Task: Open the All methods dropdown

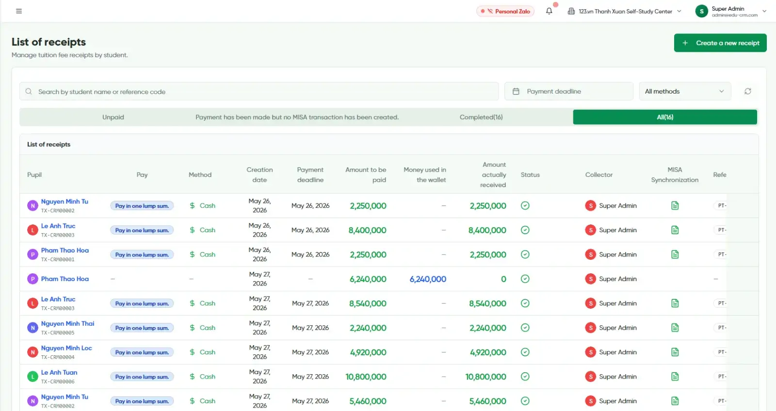Action: click(x=685, y=91)
